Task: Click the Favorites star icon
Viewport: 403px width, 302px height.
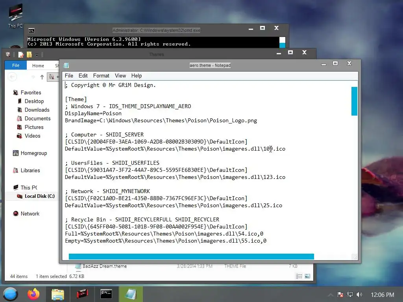Action: pyautogui.click(x=16, y=92)
